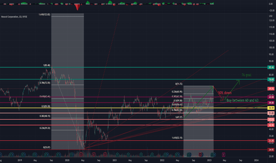Click the earnings marker before Sep 2021
The image size is (276, 163).
(x=141, y=155)
